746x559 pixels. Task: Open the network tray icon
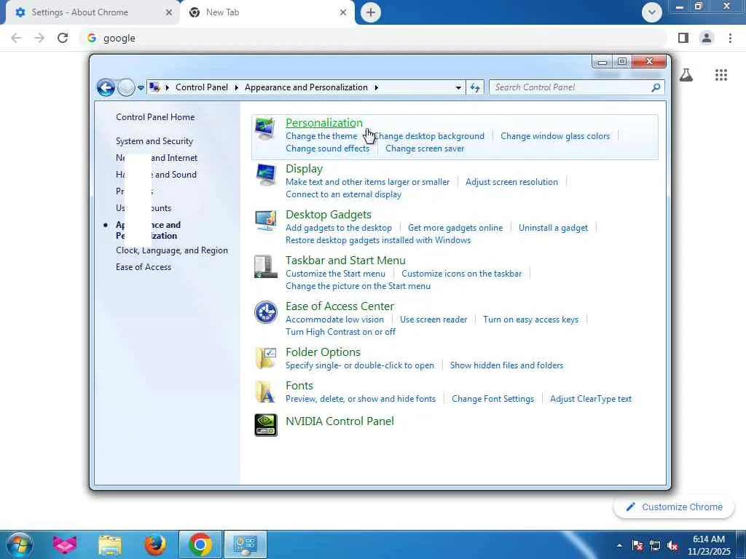point(655,546)
